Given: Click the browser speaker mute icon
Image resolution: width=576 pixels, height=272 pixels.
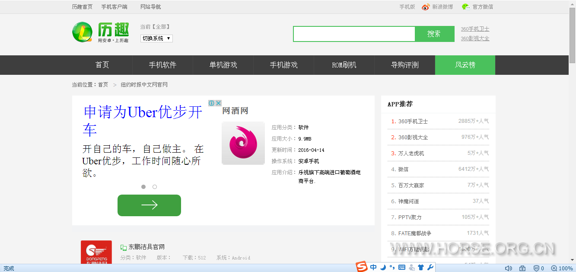Looking at the screenshot, I should (x=508, y=269).
